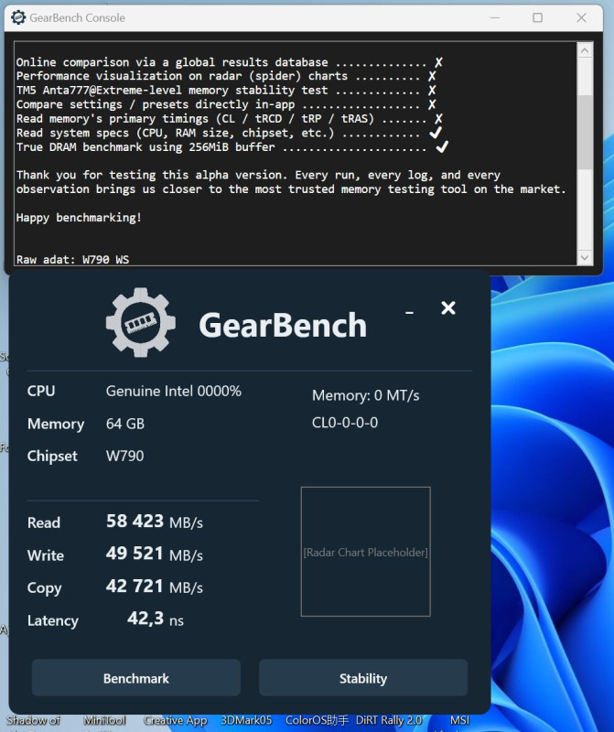Click the Read value 58 423 MB/s
Image resolution: width=614 pixels, height=732 pixels.
click(x=155, y=522)
